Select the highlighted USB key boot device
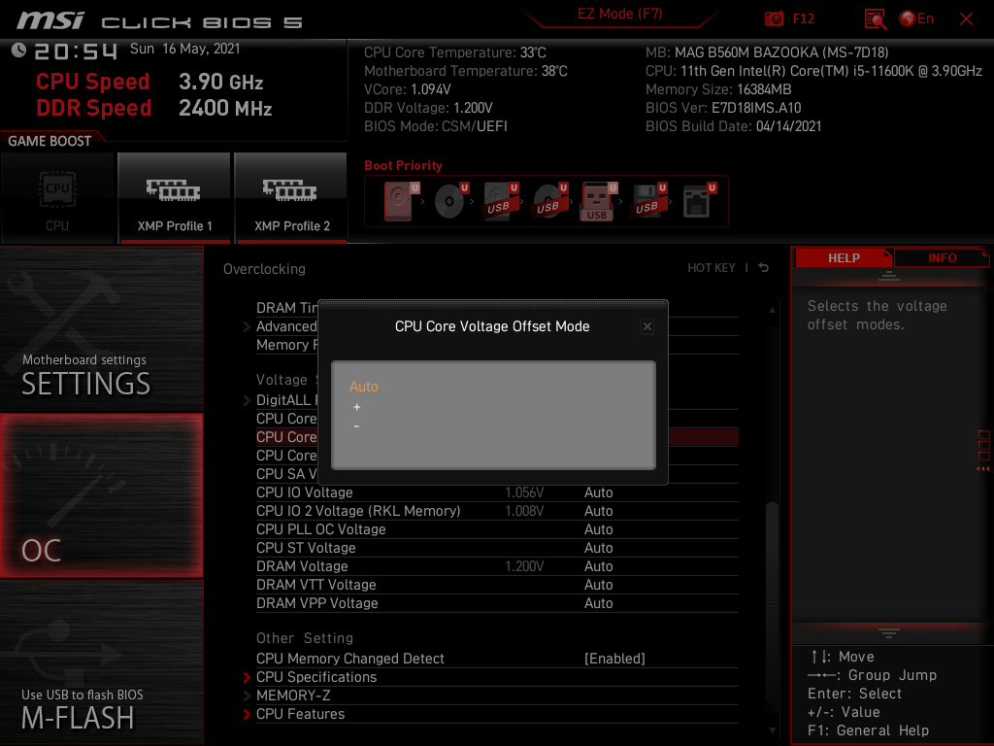994x746 pixels. click(x=598, y=201)
